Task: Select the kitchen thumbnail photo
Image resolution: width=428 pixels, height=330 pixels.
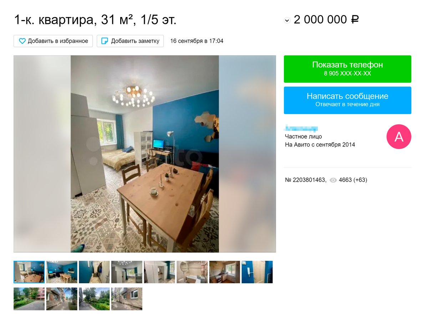Action: [224, 272]
